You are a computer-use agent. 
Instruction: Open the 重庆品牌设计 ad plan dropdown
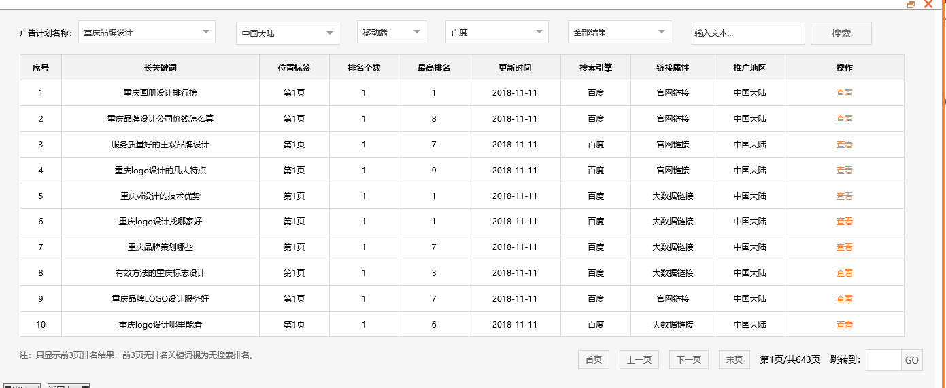(x=147, y=32)
